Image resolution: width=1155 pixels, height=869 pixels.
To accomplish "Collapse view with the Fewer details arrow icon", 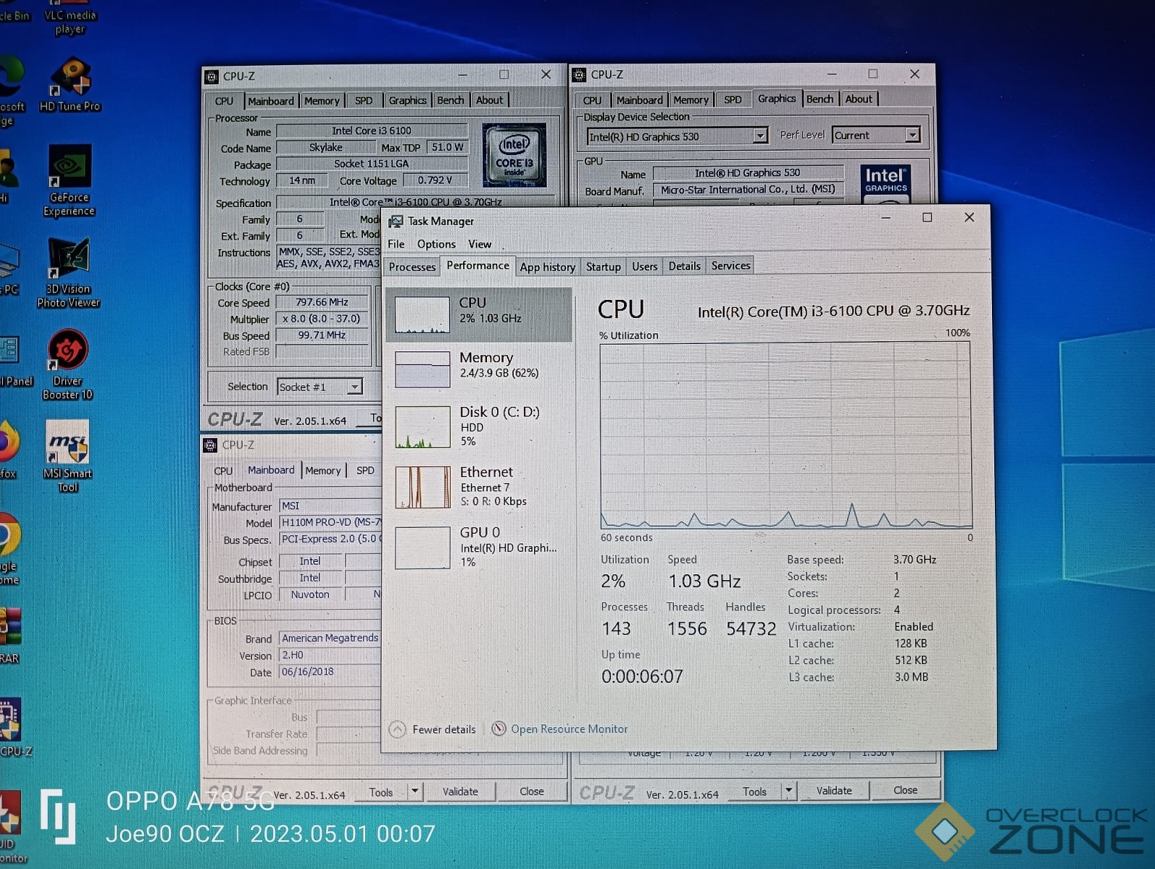I will click(x=397, y=729).
